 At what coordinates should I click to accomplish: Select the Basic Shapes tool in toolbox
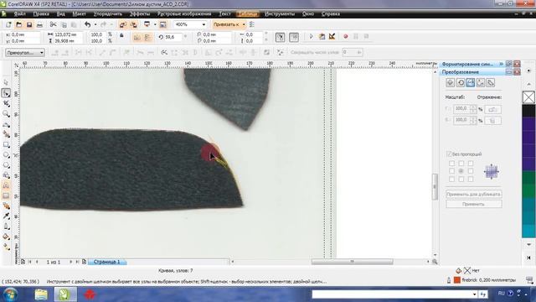pyautogui.click(x=6, y=175)
